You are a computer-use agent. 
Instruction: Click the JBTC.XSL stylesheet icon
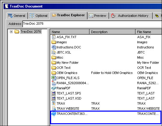53,52
